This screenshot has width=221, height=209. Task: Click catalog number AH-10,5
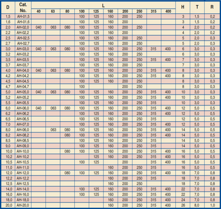point(23,162)
